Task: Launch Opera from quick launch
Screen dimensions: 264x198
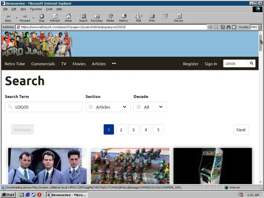Action: tap(39, 195)
